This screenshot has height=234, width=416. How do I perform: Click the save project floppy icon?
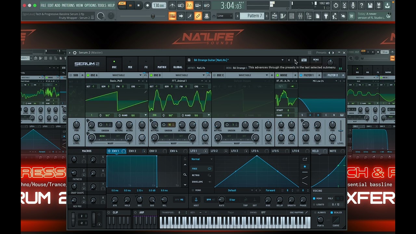click(x=370, y=6)
